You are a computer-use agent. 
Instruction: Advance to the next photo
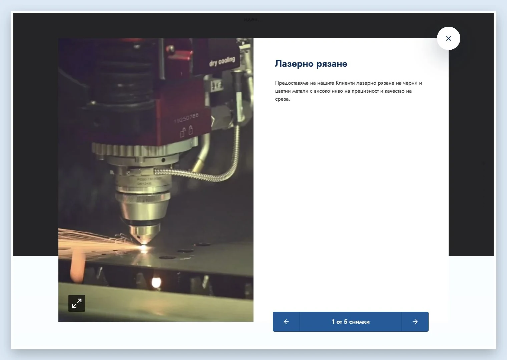pyautogui.click(x=415, y=322)
